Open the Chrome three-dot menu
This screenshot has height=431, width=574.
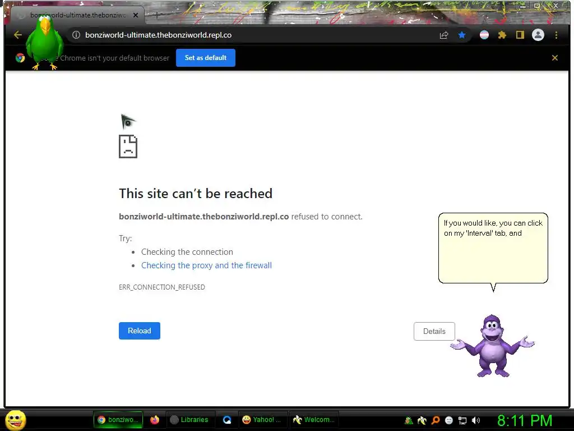(x=556, y=35)
